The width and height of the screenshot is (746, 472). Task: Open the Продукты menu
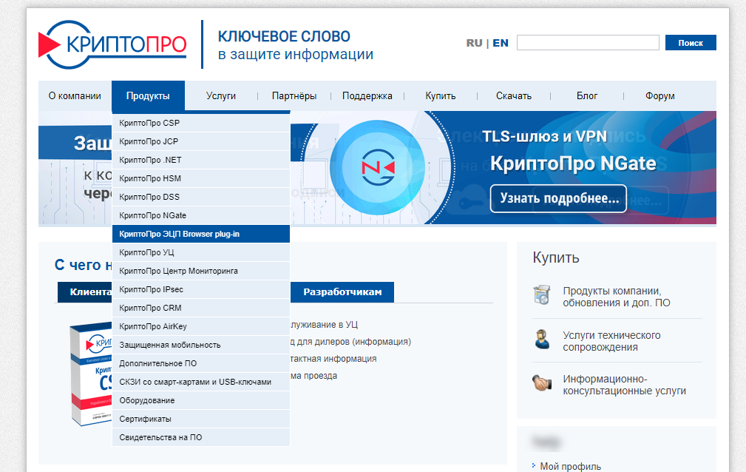[148, 95]
